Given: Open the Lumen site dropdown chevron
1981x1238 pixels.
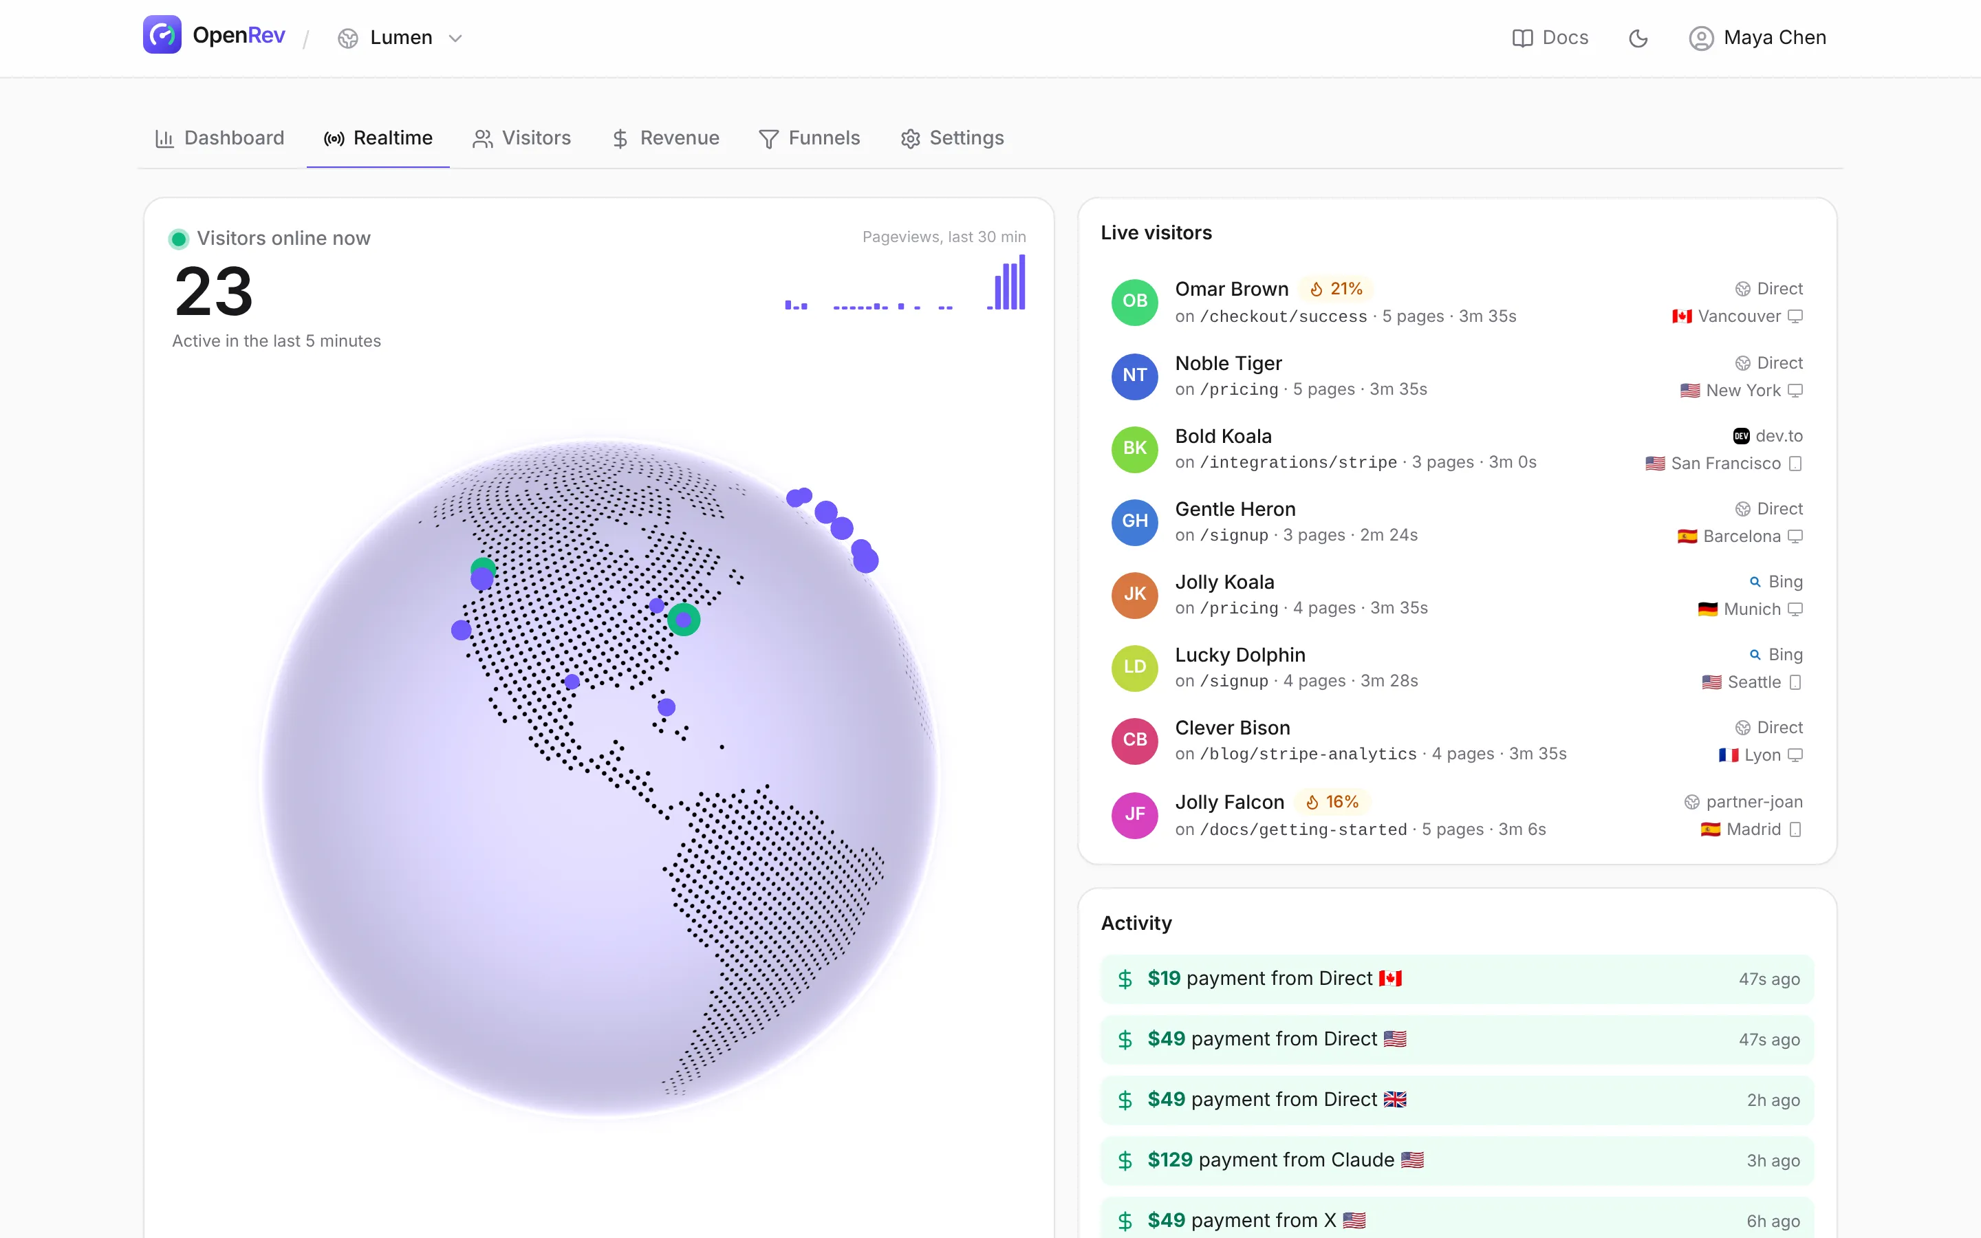Looking at the screenshot, I should (455, 38).
